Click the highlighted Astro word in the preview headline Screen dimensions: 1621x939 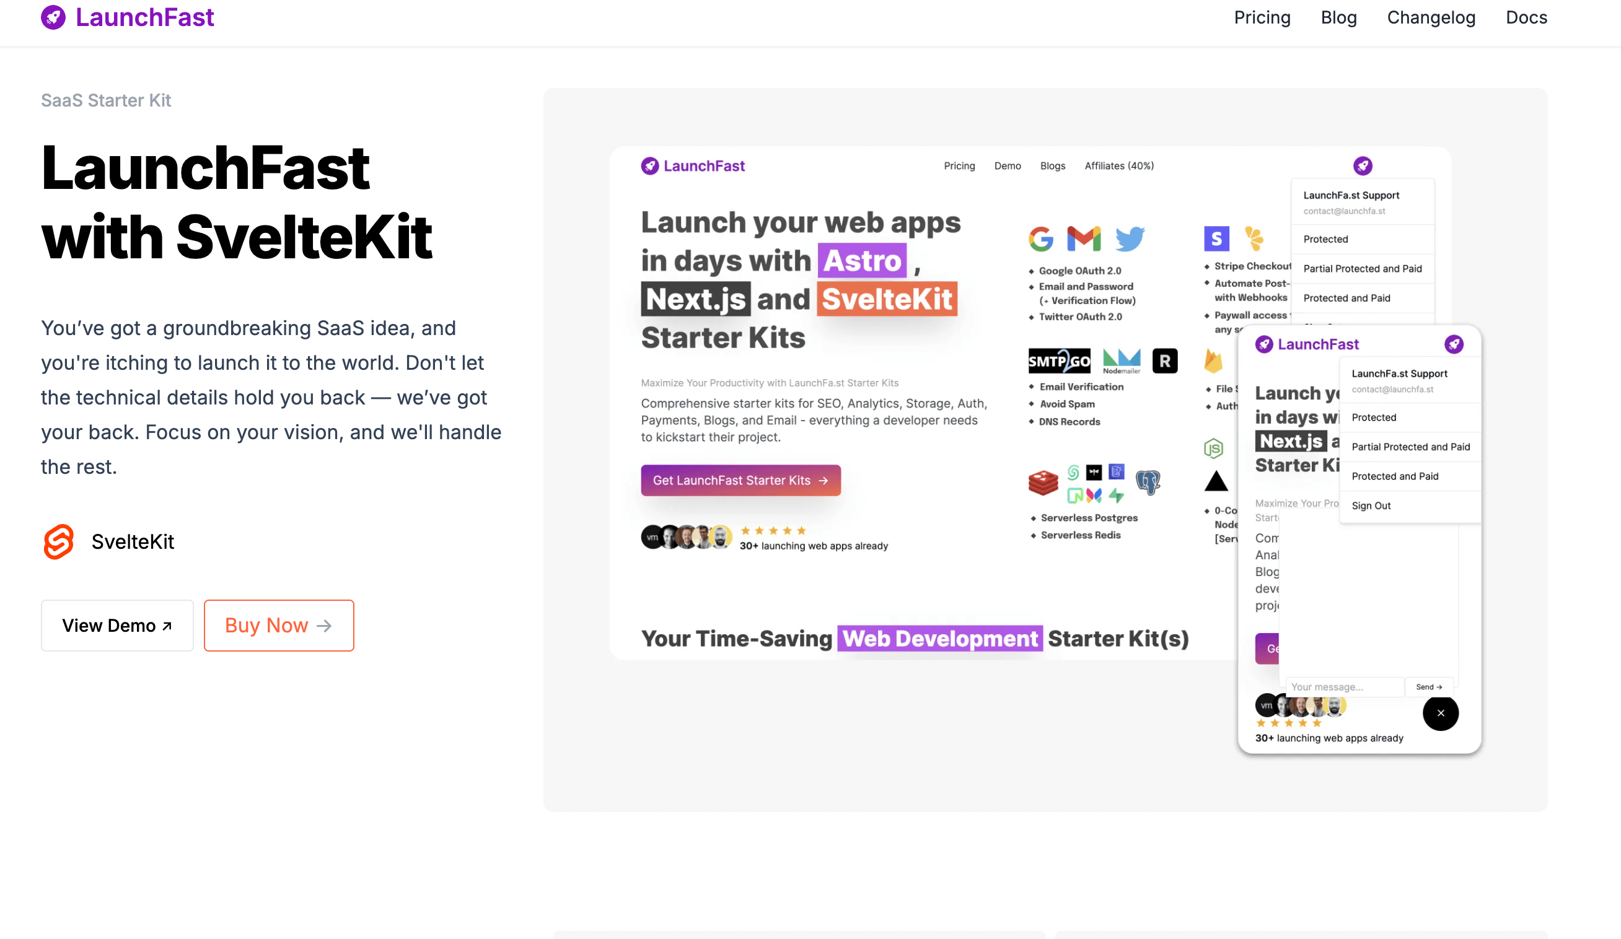tap(862, 261)
